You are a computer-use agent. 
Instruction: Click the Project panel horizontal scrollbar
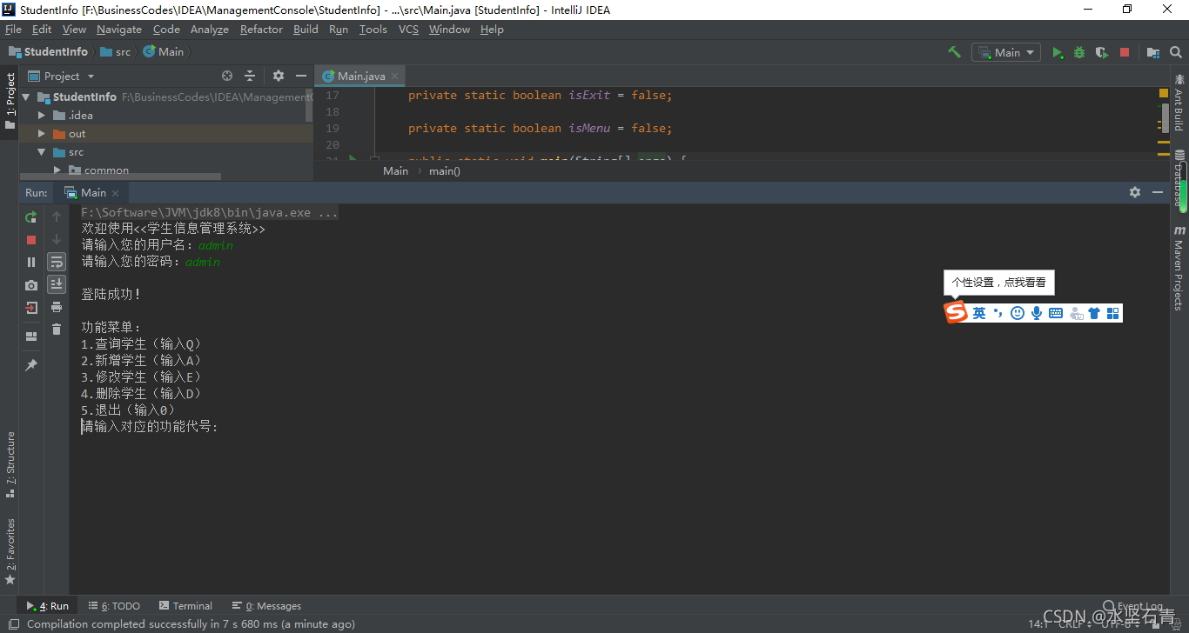coord(120,177)
